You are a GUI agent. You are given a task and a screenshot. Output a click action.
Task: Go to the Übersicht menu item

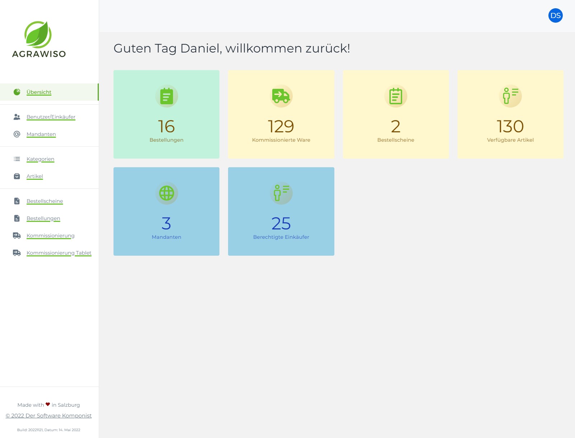point(39,92)
